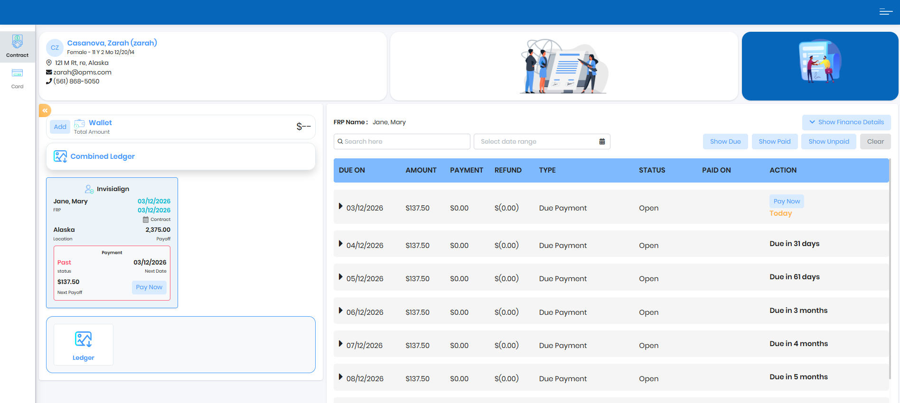Expand the 07/12/2026 payment row
900x403 pixels.
[x=340, y=344]
